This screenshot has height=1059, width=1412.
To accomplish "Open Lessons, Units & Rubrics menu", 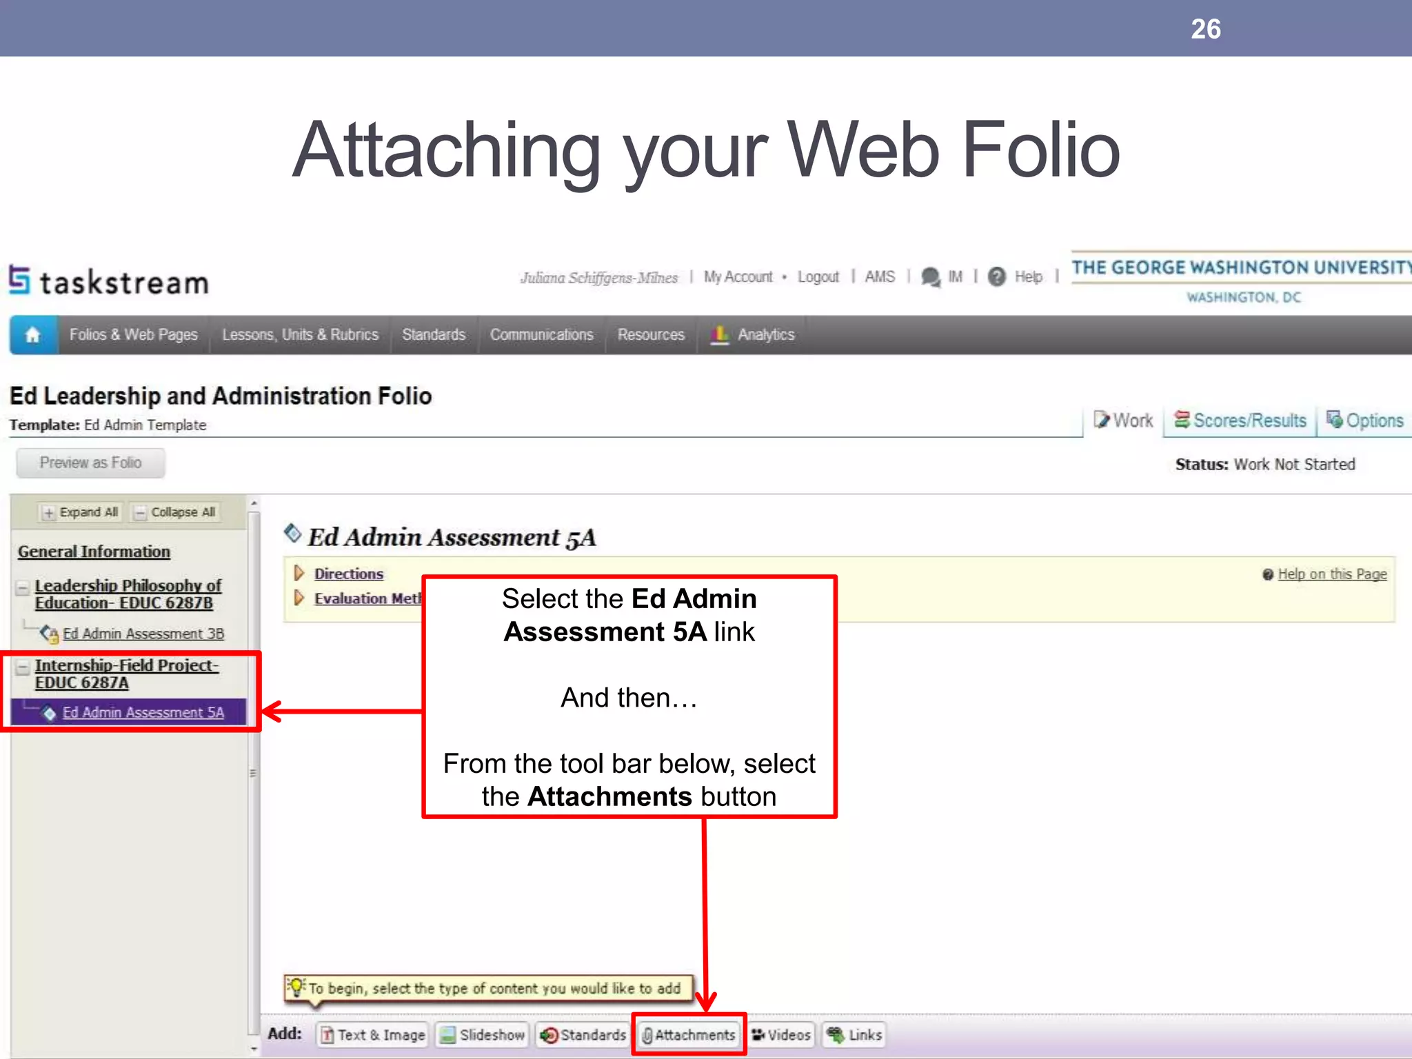I will [x=300, y=335].
